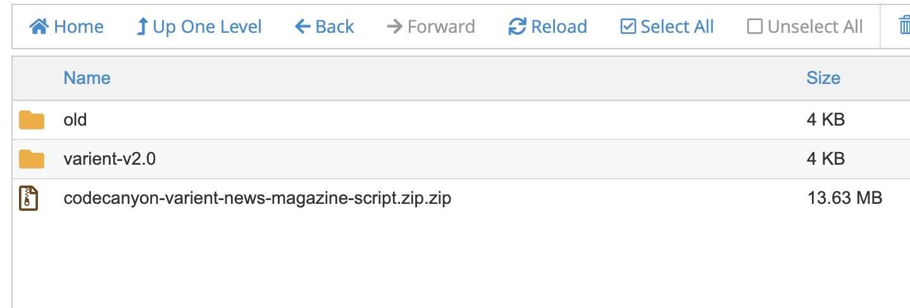
Task: Click the Forward arrow icon
Action: pos(394,27)
